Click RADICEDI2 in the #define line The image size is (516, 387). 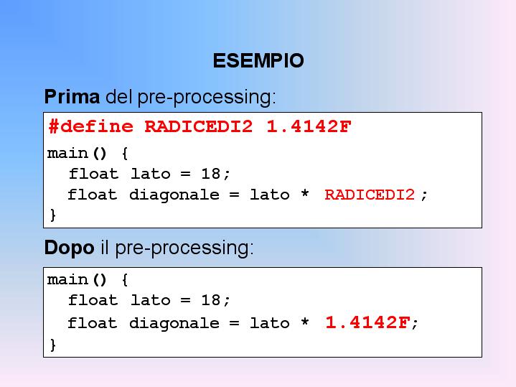pyautogui.click(x=199, y=127)
